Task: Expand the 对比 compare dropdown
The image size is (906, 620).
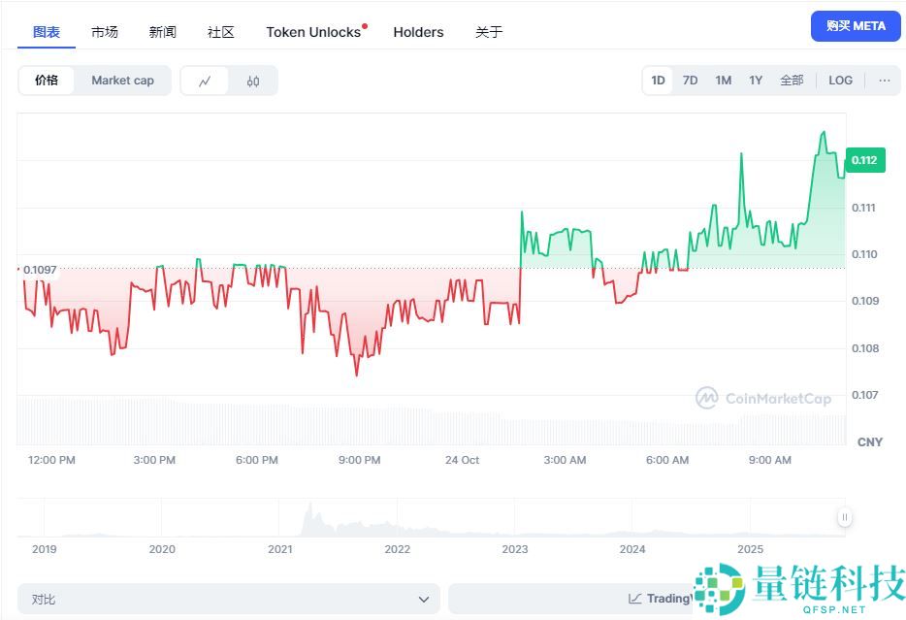Action: coord(228,599)
